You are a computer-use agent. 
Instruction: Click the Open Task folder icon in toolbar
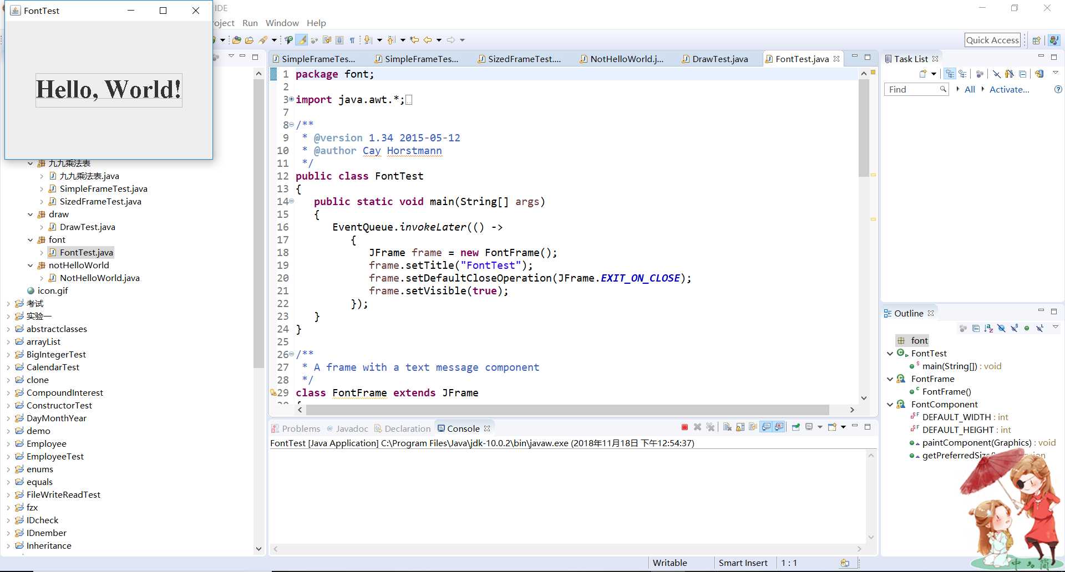click(249, 40)
